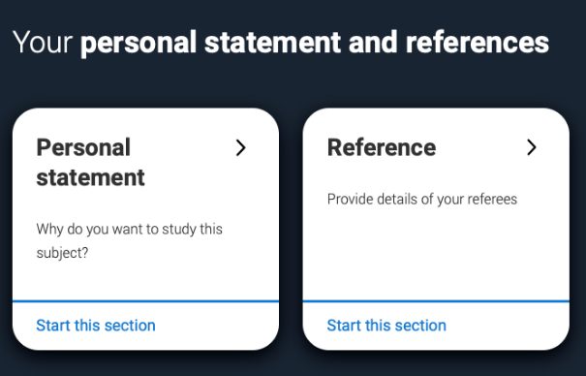Click the word 'referees' in Reference description
The width and height of the screenshot is (586, 376).
pos(492,200)
